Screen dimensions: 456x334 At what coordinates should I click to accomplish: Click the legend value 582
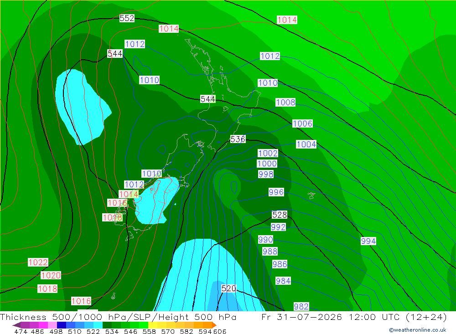[x=187, y=331]
